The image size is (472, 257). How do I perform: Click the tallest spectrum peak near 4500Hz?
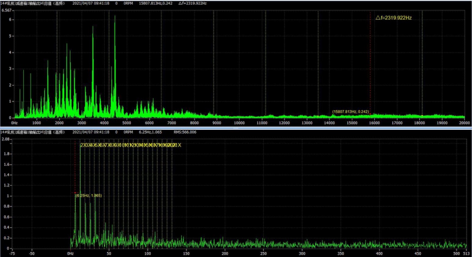click(115, 16)
